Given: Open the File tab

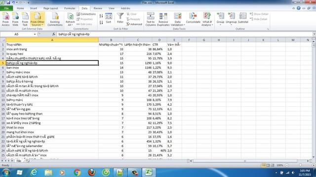Looking at the screenshot, I should pyautogui.click(x=6, y=8).
